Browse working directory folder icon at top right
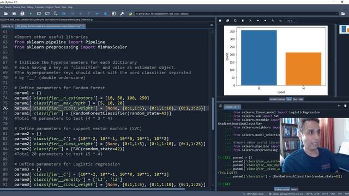The height and width of the screenshot is (196, 349). [x=343, y=14]
